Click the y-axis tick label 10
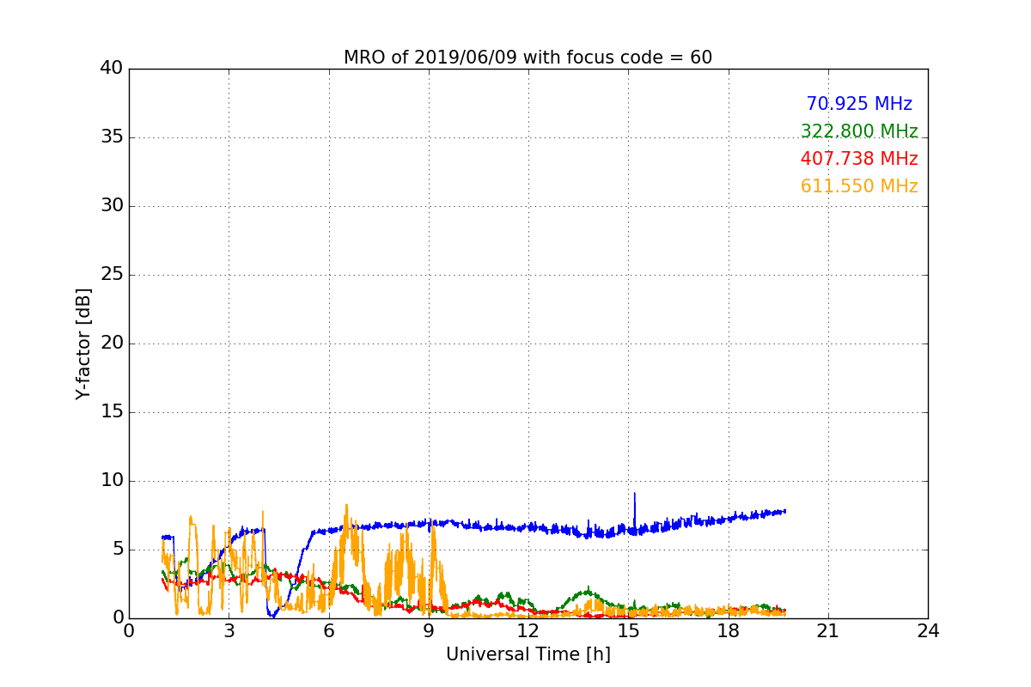The width and height of the screenshot is (1031, 687). [112, 481]
